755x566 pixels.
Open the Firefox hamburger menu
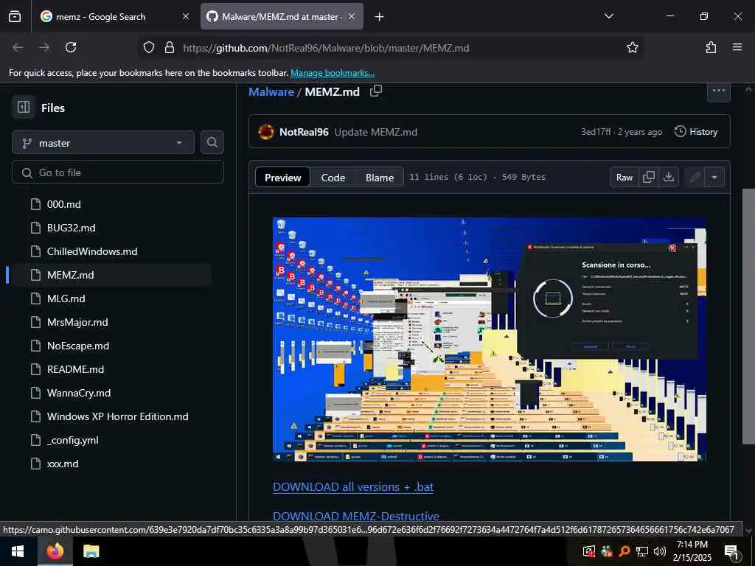pyautogui.click(x=737, y=47)
